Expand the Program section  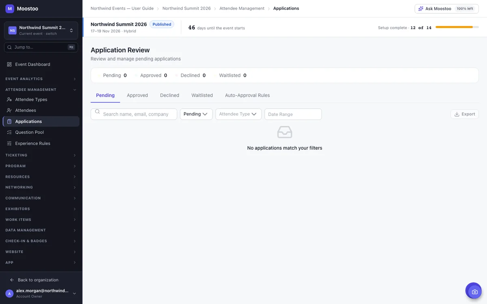[x=41, y=166]
